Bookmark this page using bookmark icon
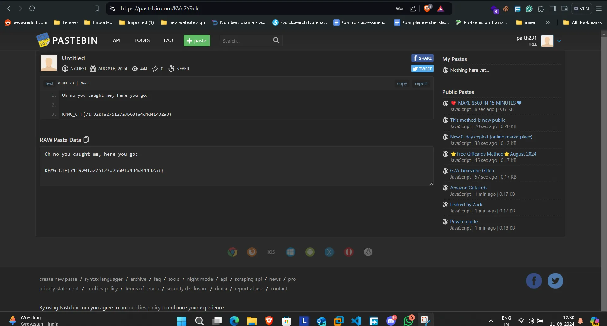607x326 pixels. pos(97,9)
